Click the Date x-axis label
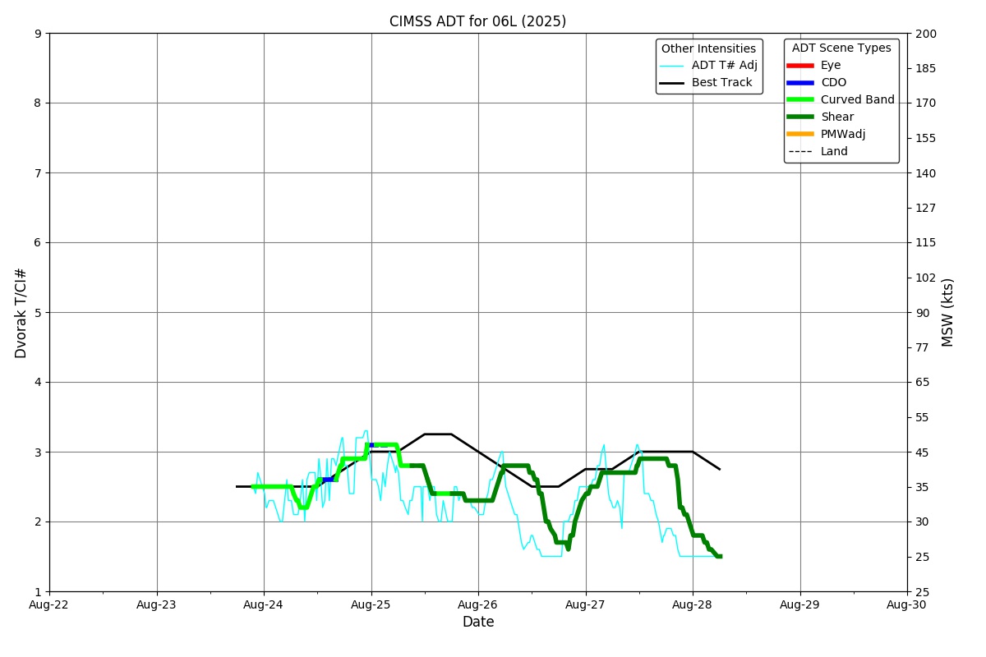The image size is (986, 657). [478, 623]
